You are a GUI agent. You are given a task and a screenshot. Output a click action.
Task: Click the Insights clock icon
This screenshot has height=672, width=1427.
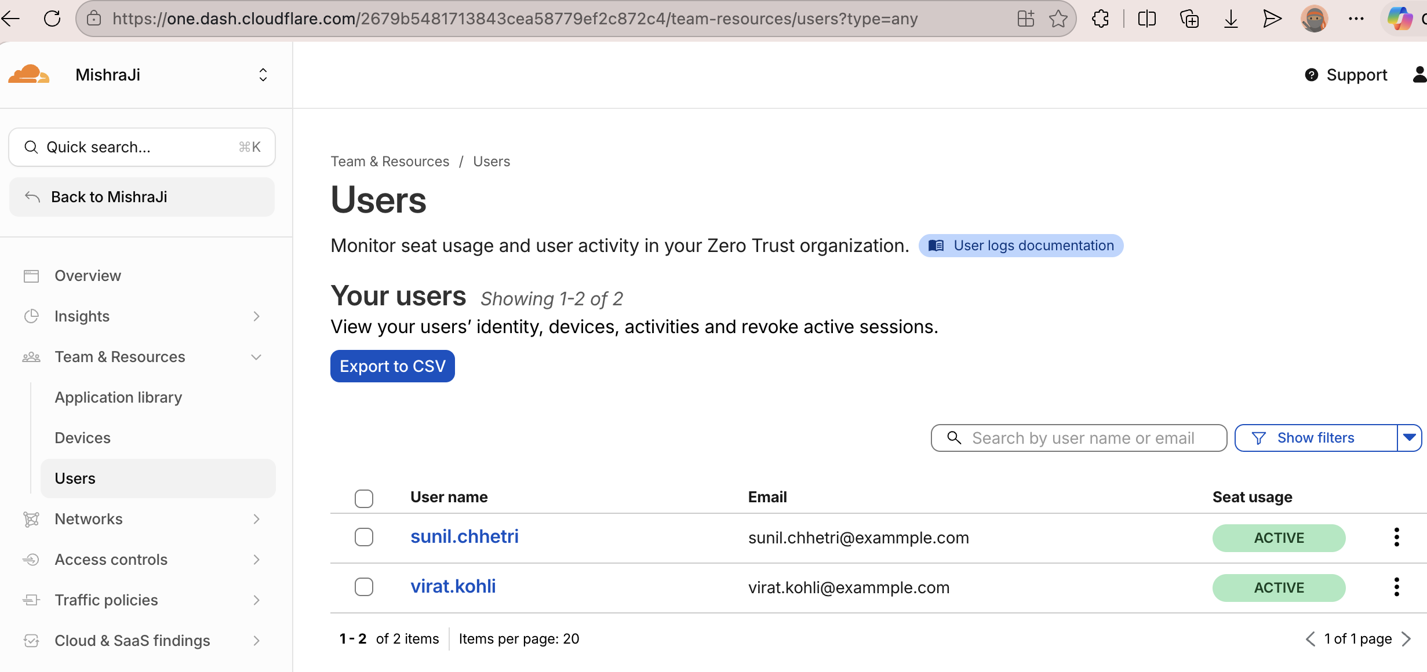(32, 316)
